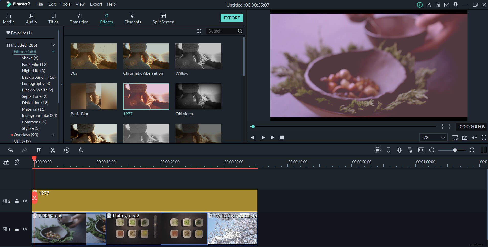Image resolution: width=488 pixels, height=247 pixels.
Task: Open the Tools menu
Action: (65, 4)
